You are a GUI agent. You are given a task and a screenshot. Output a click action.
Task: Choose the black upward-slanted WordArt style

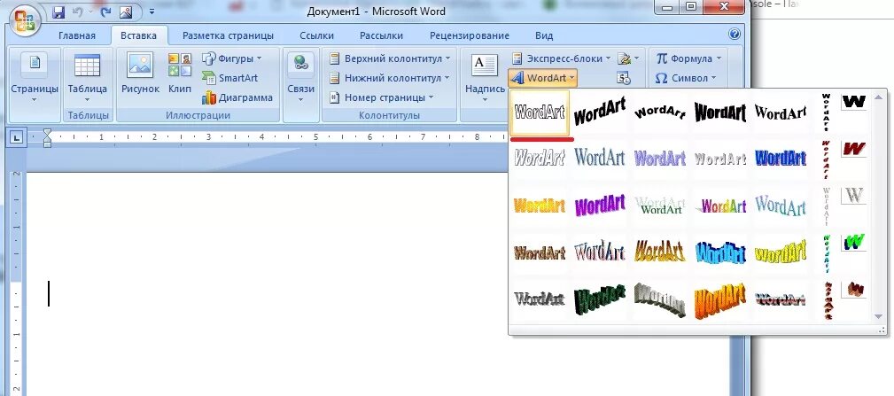pyautogui.click(x=599, y=112)
